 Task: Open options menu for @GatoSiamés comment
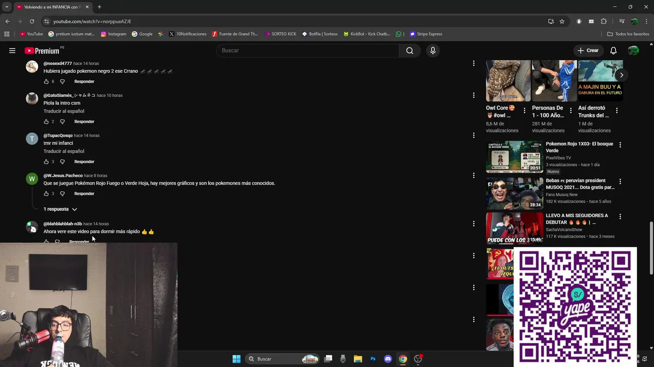(474, 95)
